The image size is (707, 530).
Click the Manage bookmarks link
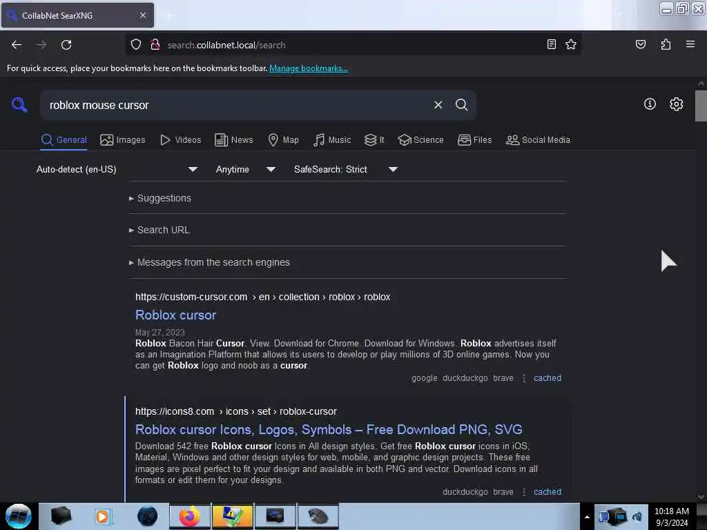click(x=309, y=68)
